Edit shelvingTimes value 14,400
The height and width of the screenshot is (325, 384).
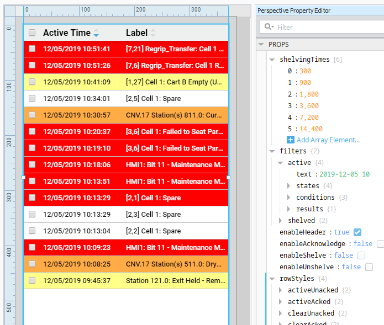tap(311, 129)
